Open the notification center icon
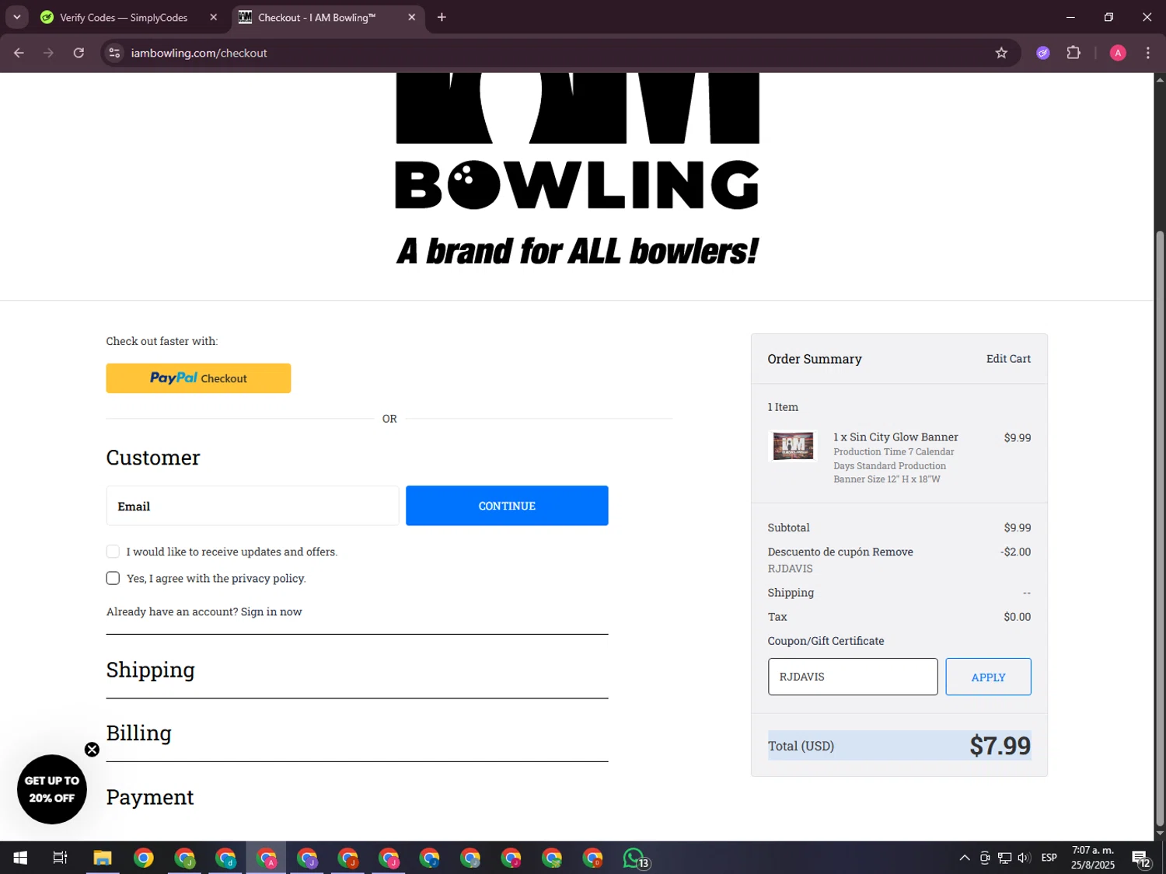The width and height of the screenshot is (1166, 874). pos(1141,858)
